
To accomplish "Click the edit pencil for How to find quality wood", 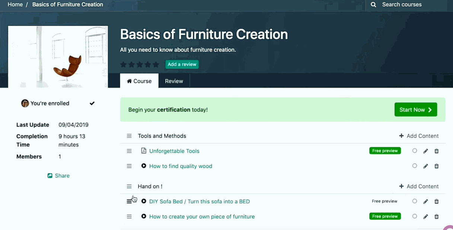I will click(425, 166).
